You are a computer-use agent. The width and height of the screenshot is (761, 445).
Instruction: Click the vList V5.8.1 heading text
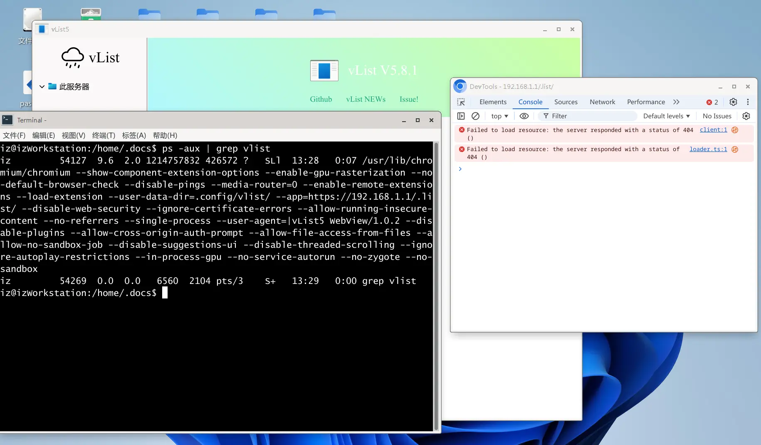click(383, 71)
